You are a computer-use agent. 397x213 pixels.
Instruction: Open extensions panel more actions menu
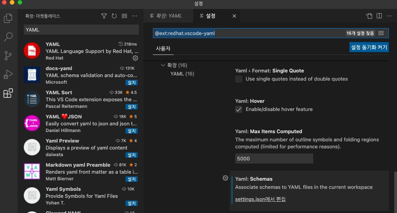click(135, 16)
